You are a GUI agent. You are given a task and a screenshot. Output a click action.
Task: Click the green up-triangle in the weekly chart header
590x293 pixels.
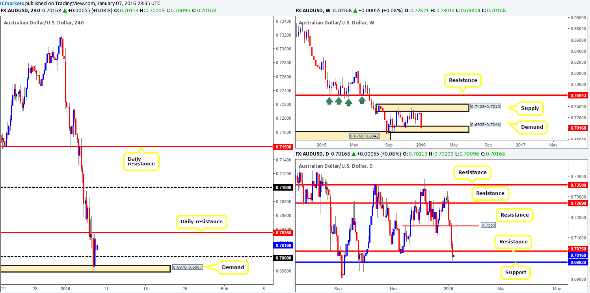tap(355, 11)
